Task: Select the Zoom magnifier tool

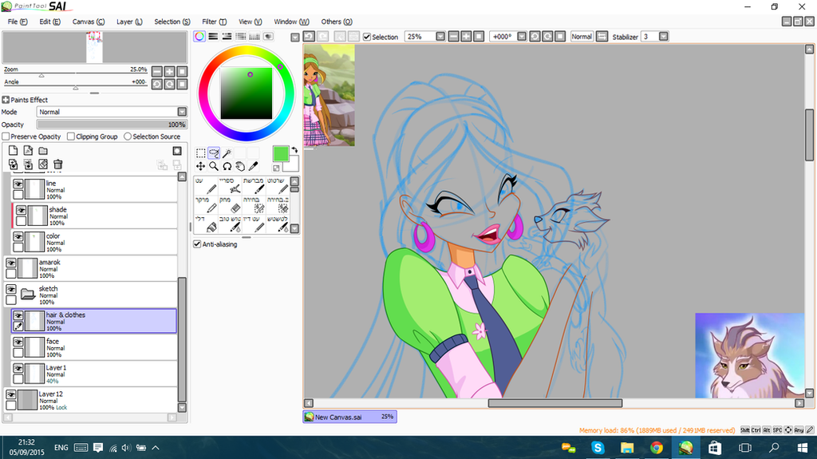Action: [214, 166]
